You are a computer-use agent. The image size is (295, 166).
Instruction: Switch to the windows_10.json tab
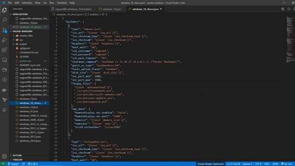tap(112, 9)
